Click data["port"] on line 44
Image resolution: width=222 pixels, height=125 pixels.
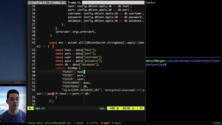click(x=86, y=53)
